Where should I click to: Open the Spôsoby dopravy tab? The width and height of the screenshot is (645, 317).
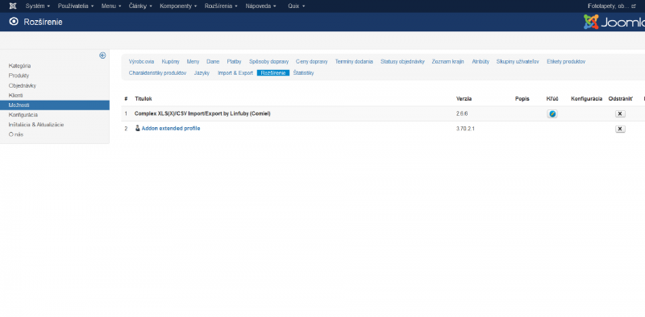(268, 62)
